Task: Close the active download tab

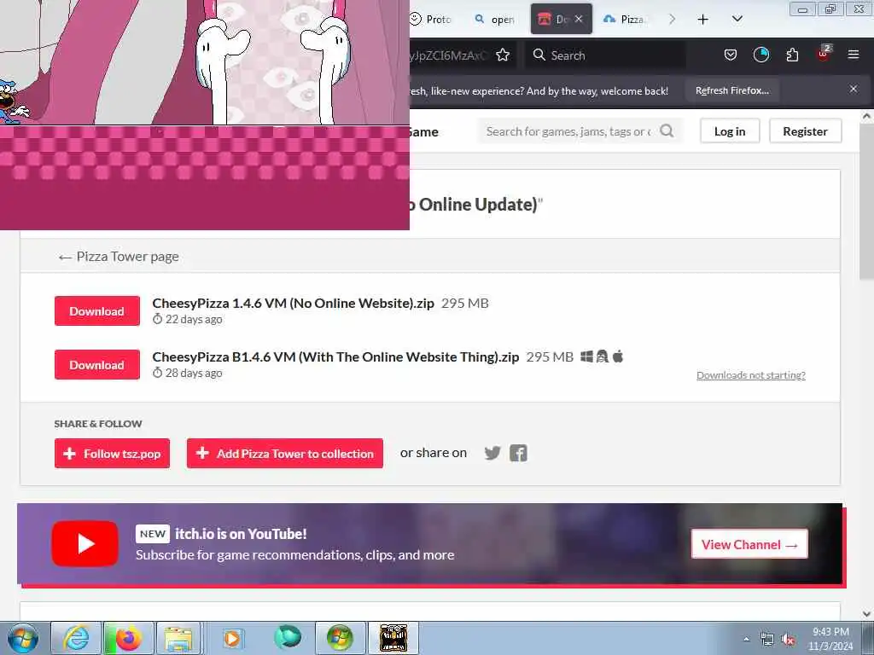Action: tap(579, 19)
